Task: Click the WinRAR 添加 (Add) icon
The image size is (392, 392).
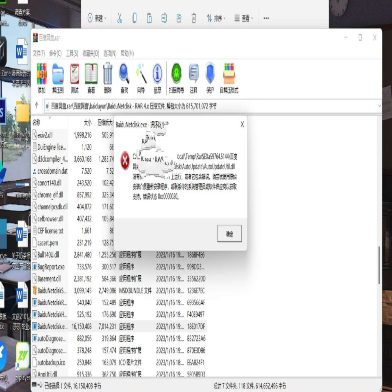Action: (x=42, y=78)
